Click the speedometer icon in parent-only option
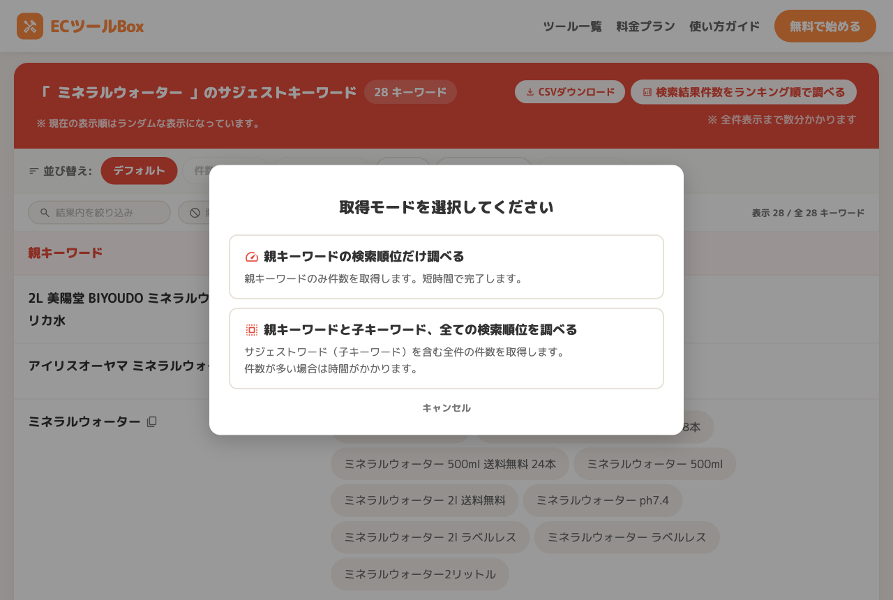This screenshot has width=893, height=600. click(x=252, y=257)
